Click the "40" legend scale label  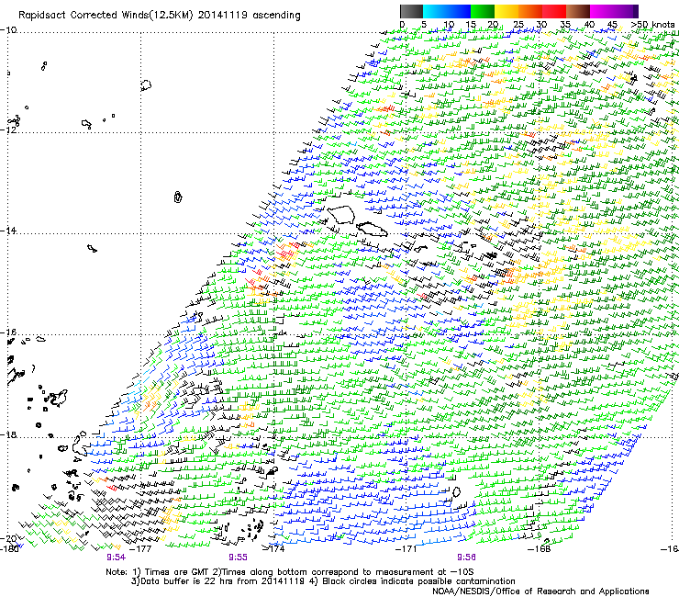click(x=589, y=25)
